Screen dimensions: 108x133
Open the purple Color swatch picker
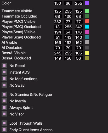click(87, 3)
